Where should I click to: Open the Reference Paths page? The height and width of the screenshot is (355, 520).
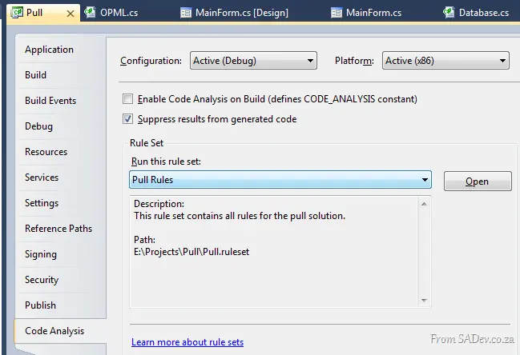(58, 229)
